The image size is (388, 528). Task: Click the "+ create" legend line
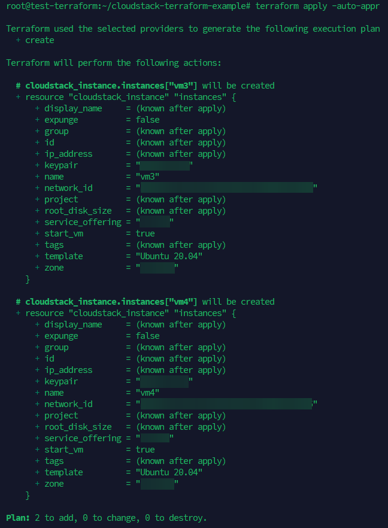pyautogui.click(x=35, y=40)
